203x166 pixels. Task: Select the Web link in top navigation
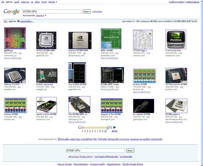click(3, 2)
